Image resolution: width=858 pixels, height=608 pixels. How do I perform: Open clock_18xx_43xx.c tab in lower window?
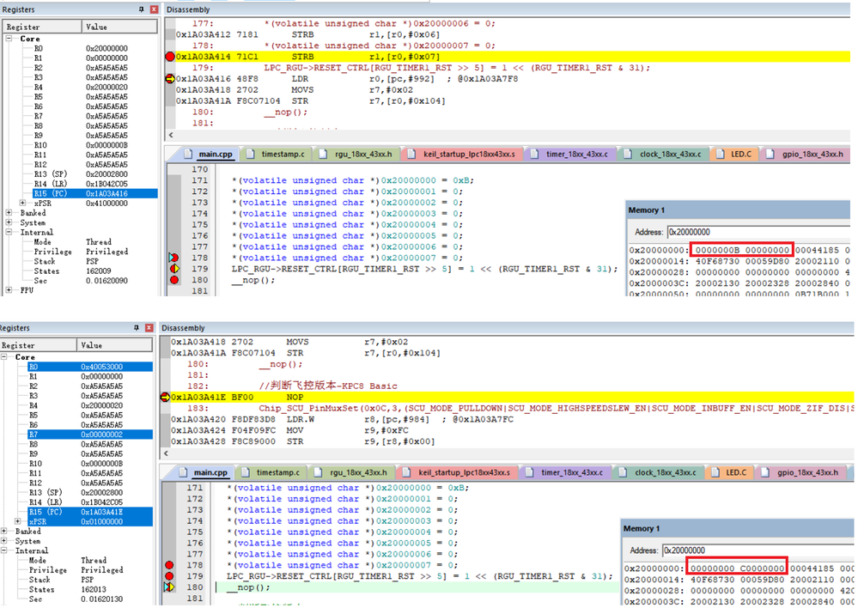pyautogui.click(x=660, y=473)
